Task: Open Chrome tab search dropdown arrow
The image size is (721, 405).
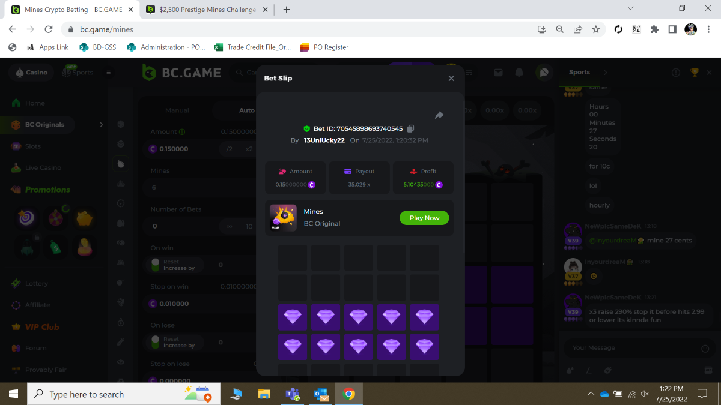Action: click(630, 9)
